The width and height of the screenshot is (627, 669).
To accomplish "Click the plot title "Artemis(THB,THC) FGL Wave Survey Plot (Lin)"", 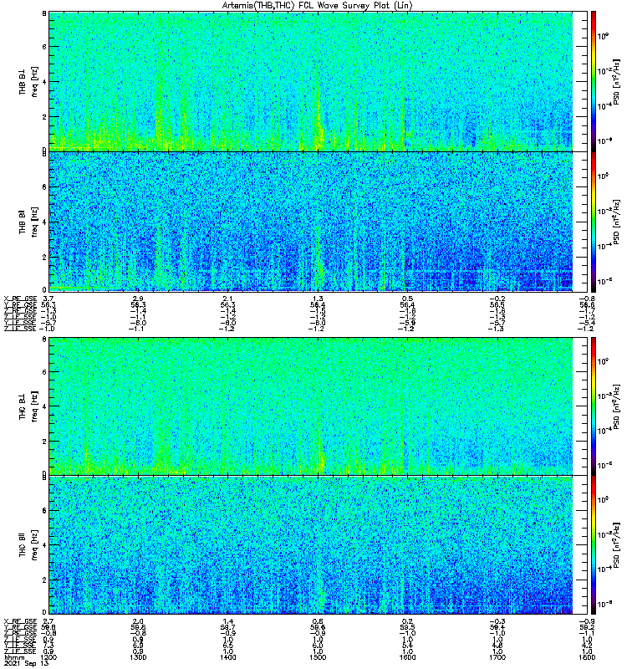I will click(x=317, y=5).
